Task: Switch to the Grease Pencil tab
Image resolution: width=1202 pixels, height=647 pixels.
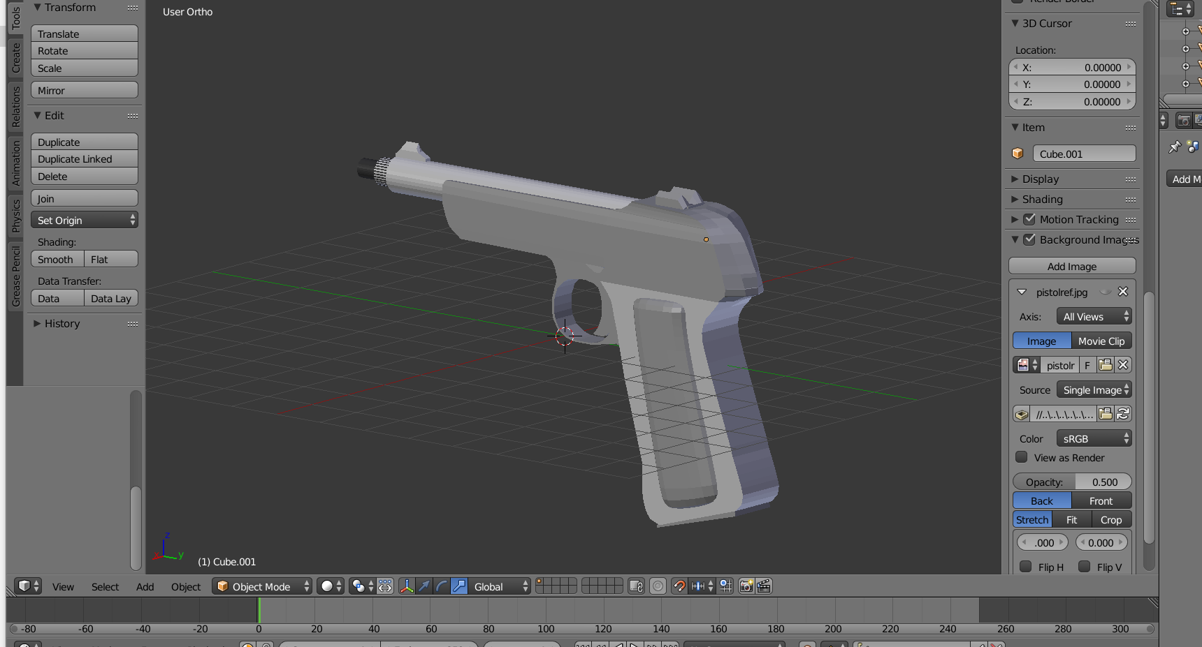Action: [x=16, y=276]
